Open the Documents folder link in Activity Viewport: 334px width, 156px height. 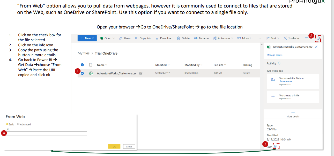click(286, 81)
